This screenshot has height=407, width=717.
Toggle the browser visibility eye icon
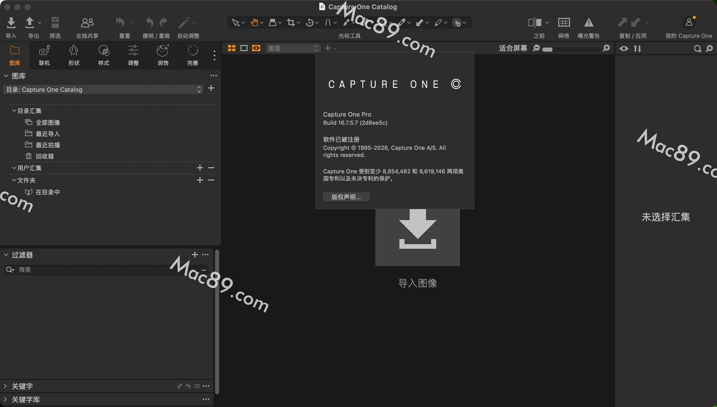624,49
